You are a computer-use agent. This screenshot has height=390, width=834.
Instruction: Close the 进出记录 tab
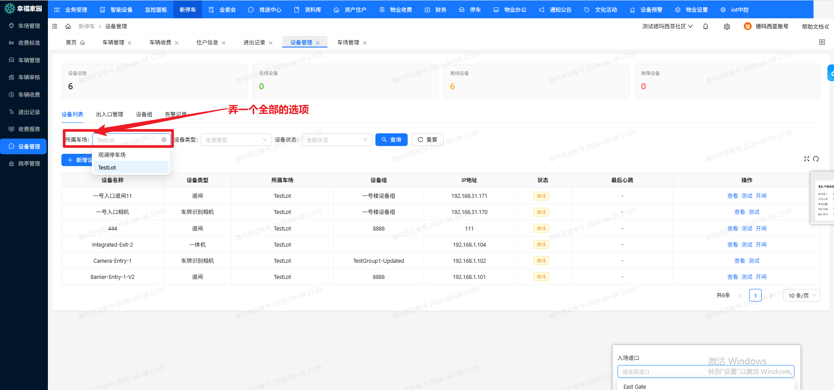271,43
